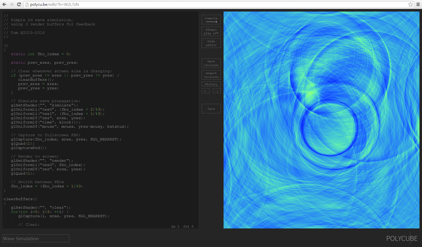Click the line 'prev_xres = xres;'
Viewport: 422px width, 247px height.
(x=38, y=84)
